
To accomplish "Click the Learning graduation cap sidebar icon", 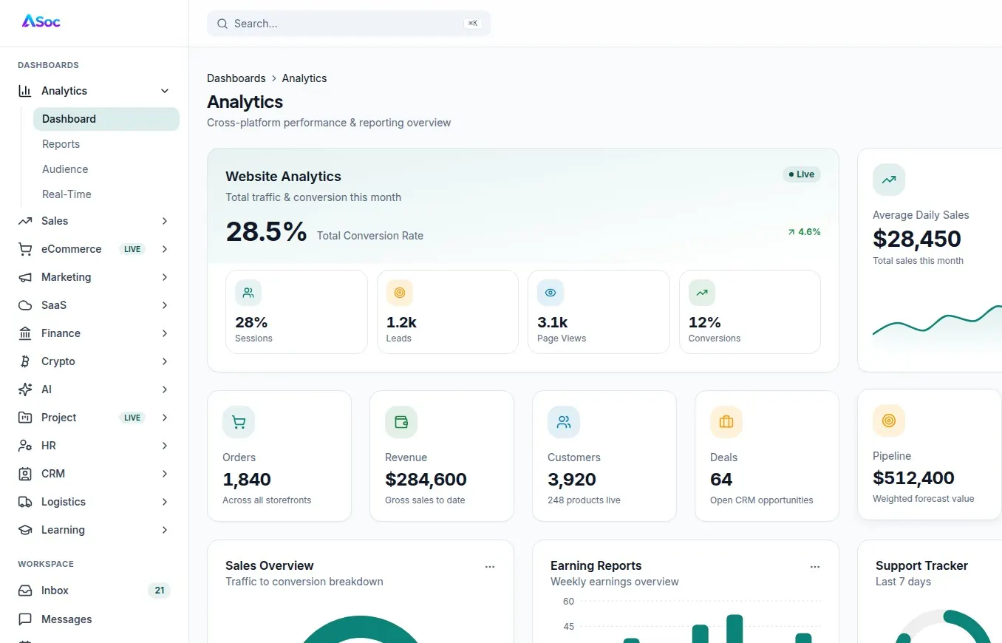I will tap(25, 530).
